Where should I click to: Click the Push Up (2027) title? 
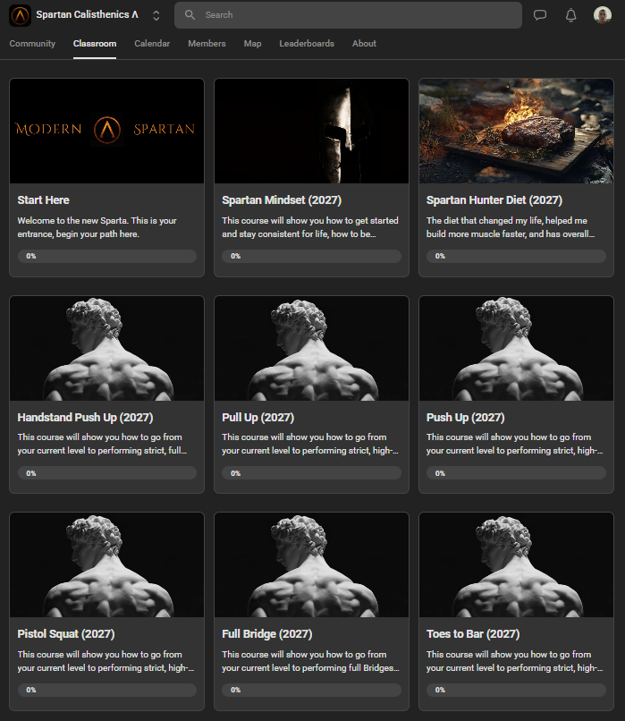point(466,418)
